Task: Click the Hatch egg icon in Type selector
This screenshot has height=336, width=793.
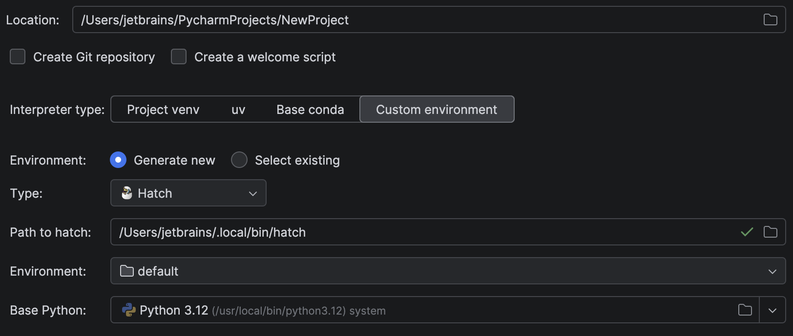Action: coord(126,193)
